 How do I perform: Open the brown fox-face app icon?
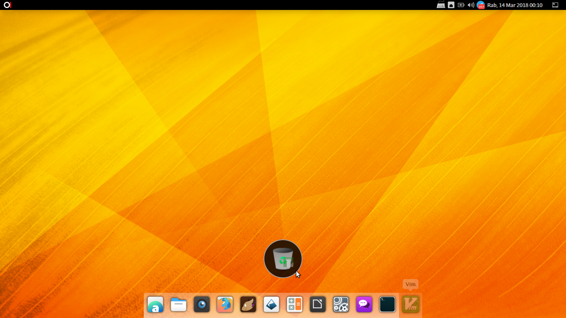tap(248, 305)
